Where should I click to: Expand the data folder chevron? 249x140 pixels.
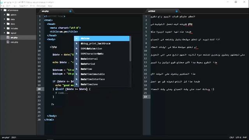(4, 19)
